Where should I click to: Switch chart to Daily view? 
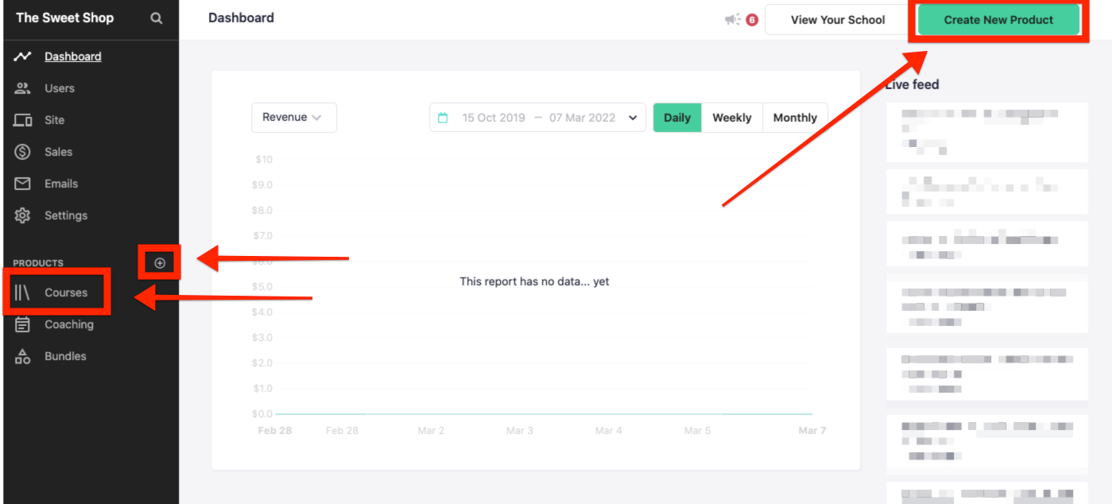coord(677,118)
